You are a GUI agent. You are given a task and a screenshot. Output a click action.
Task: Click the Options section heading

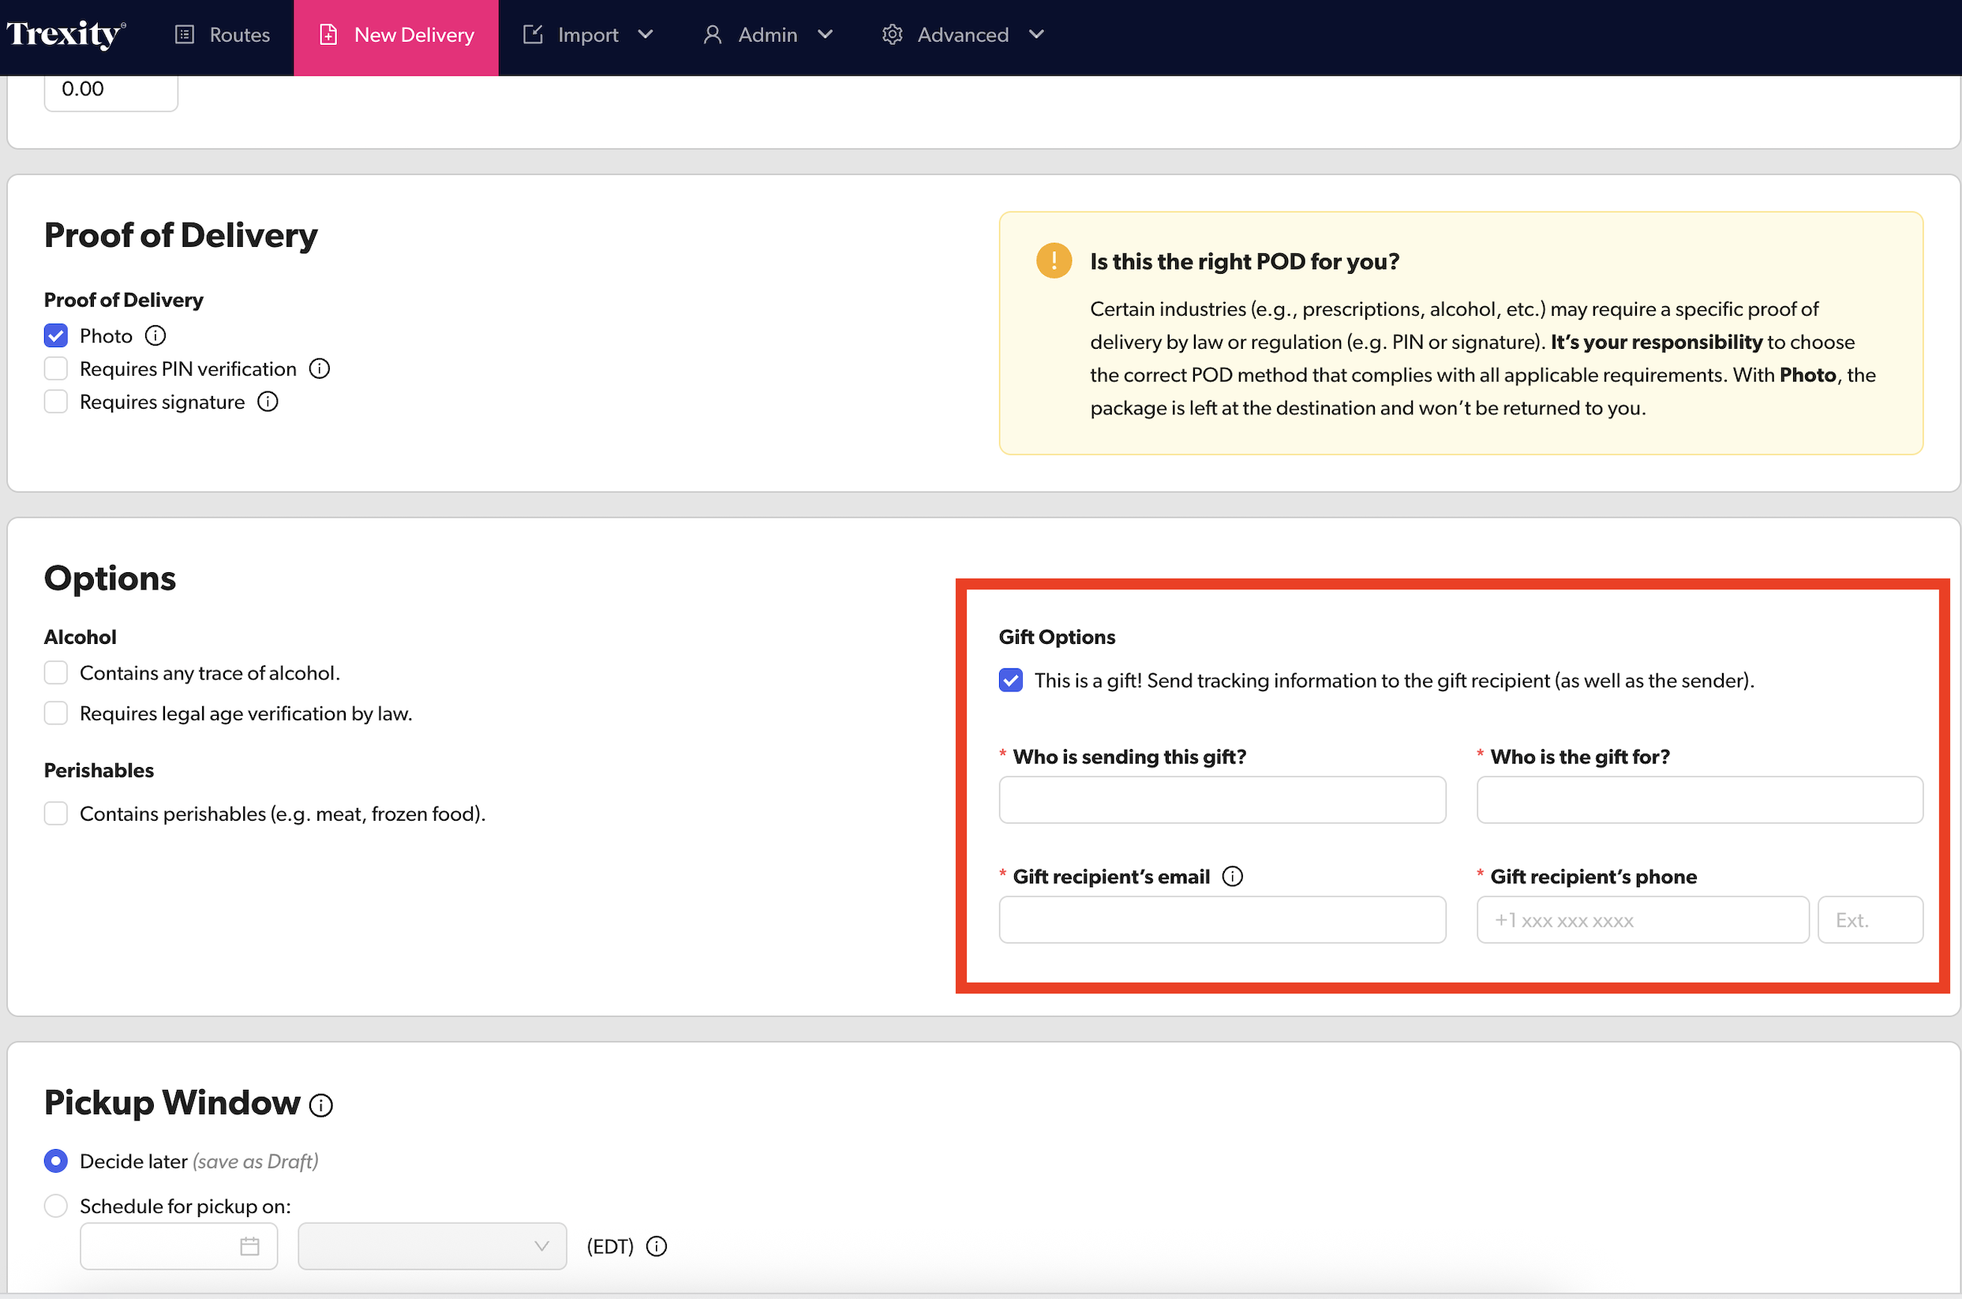(110, 578)
